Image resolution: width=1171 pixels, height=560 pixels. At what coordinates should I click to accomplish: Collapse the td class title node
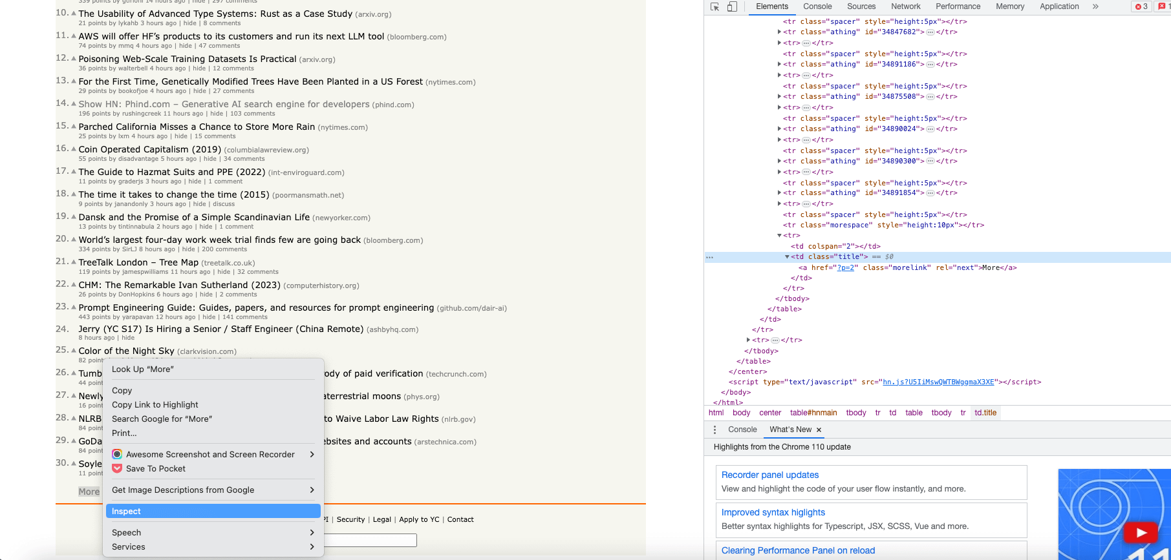tap(787, 256)
